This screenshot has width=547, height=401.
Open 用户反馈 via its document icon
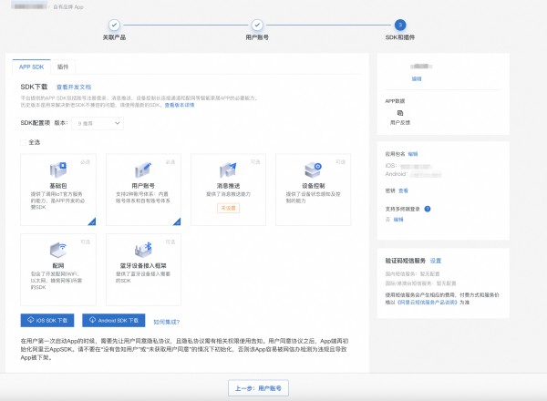(x=400, y=113)
